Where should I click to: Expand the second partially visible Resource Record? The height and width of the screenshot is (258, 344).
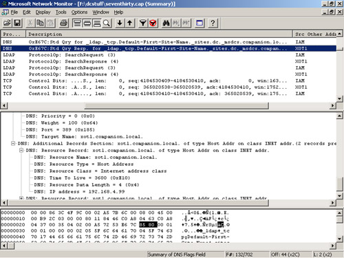tap(21, 198)
